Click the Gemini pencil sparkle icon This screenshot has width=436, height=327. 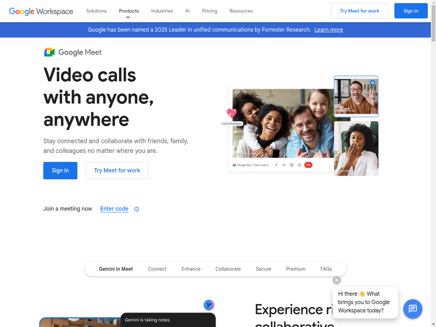[x=209, y=305]
